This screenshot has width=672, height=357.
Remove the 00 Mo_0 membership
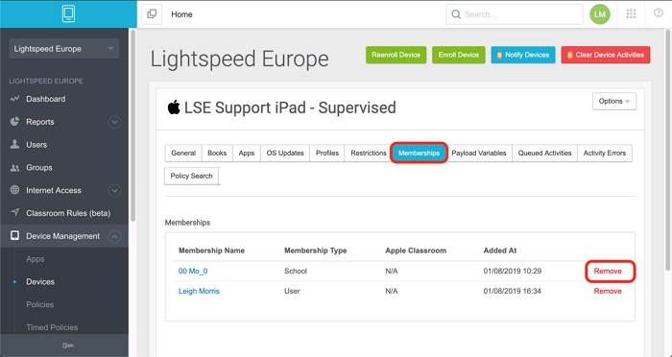click(608, 271)
